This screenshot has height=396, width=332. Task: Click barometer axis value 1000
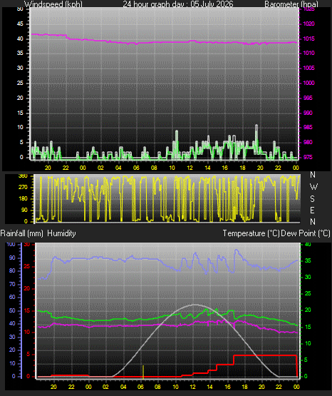308,83
